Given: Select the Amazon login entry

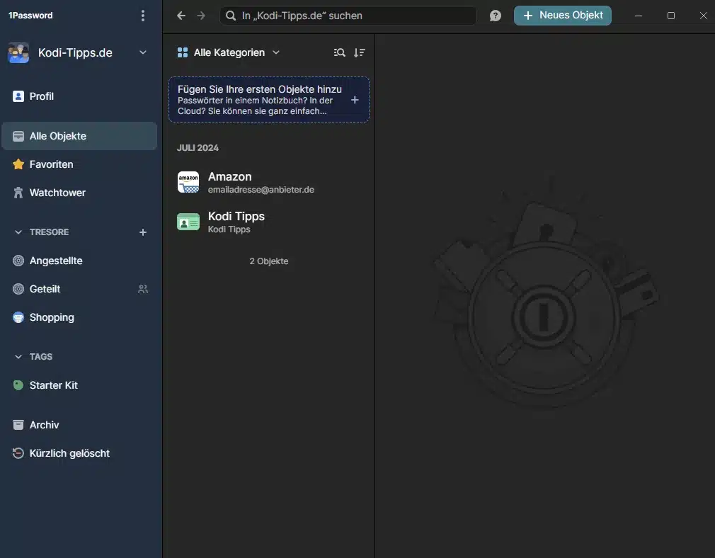Looking at the screenshot, I should coord(269,183).
